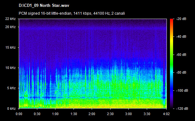Click the 15 kHz frequency axis label

point(10,47)
